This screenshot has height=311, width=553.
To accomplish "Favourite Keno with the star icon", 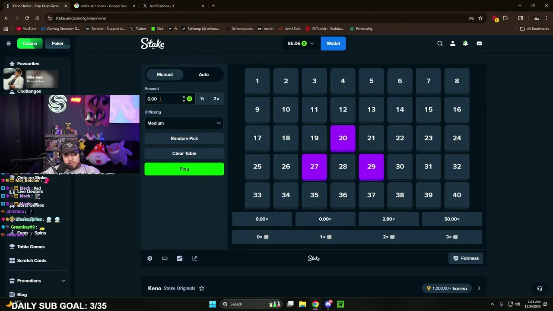I will (201, 288).
